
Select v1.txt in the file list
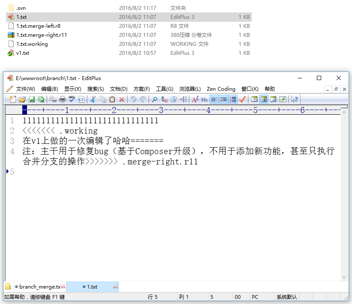click(128, 53)
